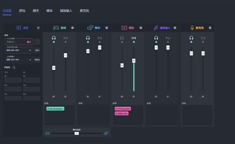Click gamepad icon at ChatMix slider start
235x144 pixels.
point(47,133)
